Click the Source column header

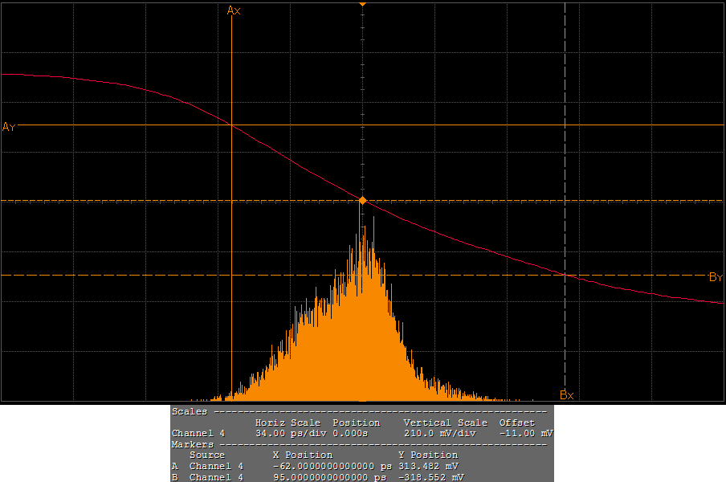pos(206,455)
